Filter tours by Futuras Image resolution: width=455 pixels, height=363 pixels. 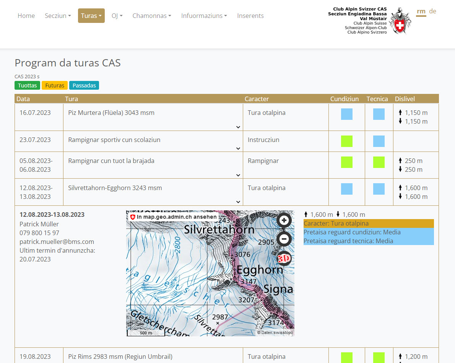pyautogui.click(x=55, y=86)
